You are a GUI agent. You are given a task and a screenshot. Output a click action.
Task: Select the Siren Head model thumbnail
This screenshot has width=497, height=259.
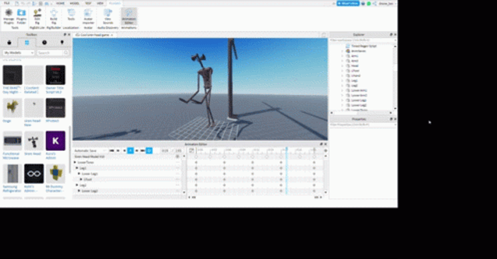click(x=34, y=140)
